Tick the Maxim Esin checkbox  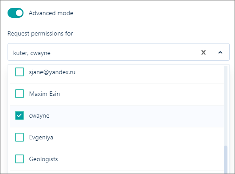point(20,94)
